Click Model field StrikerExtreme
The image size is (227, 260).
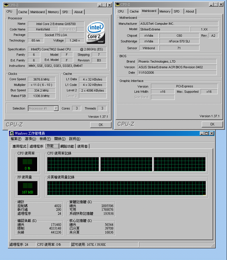click(x=165, y=29)
